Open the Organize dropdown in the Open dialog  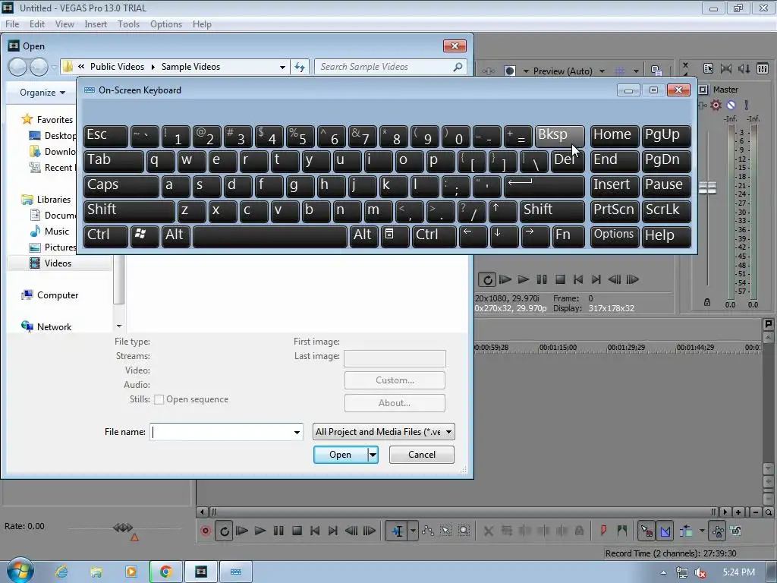pos(42,92)
